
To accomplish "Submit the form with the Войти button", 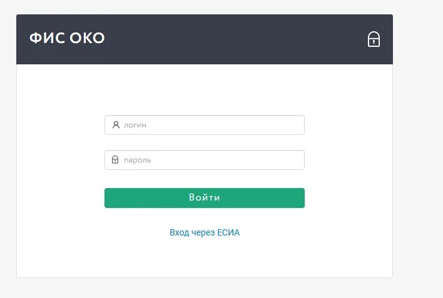I will click(x=205, y=198).
